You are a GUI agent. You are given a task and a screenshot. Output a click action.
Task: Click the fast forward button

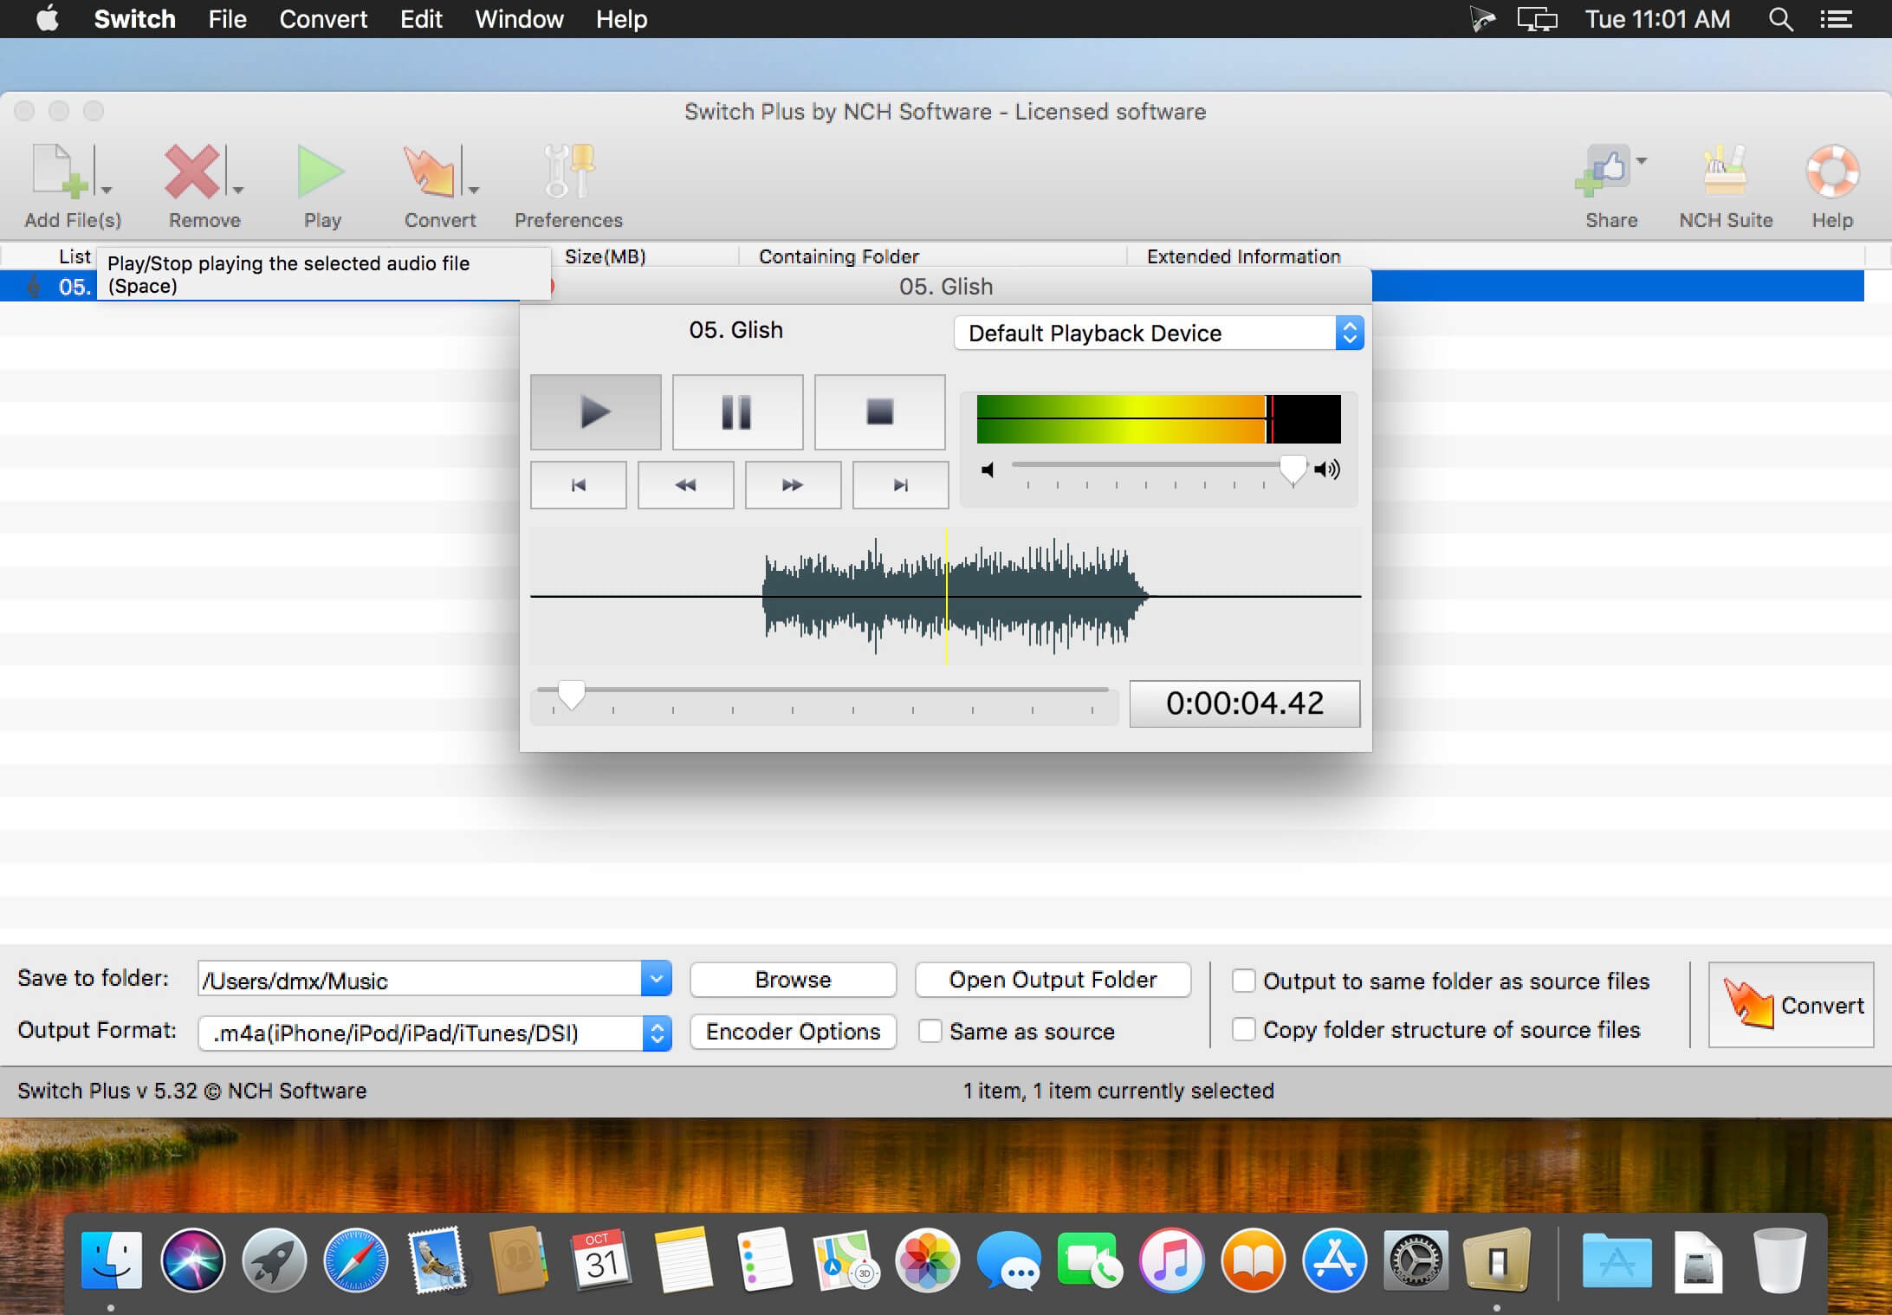point(793,485)
